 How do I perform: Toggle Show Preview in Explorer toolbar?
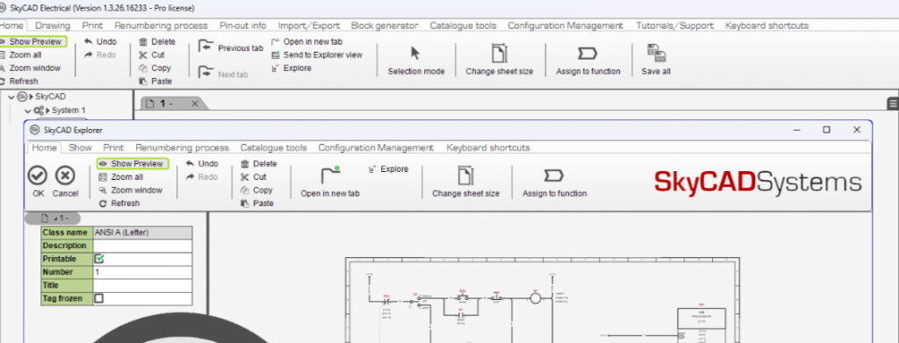coord(133,164)
